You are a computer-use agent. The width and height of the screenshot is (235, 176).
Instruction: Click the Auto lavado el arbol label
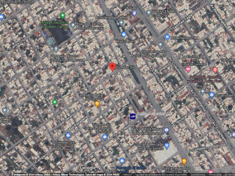pos(111,17)
